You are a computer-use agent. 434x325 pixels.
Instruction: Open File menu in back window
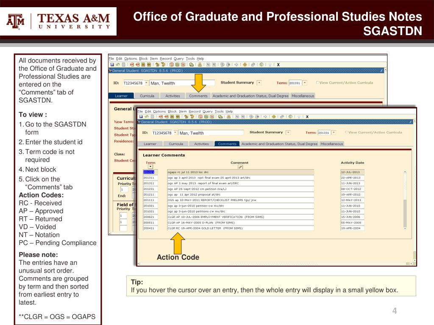pos(111,58)
